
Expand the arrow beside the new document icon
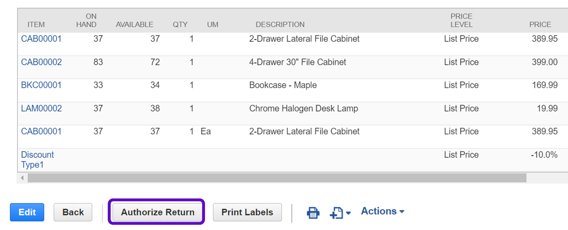click(x=349, y=213)
